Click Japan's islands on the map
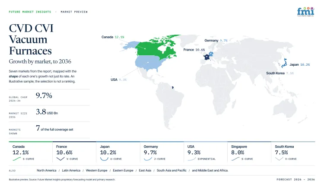The image size is (324, 182). coord(284,63)
